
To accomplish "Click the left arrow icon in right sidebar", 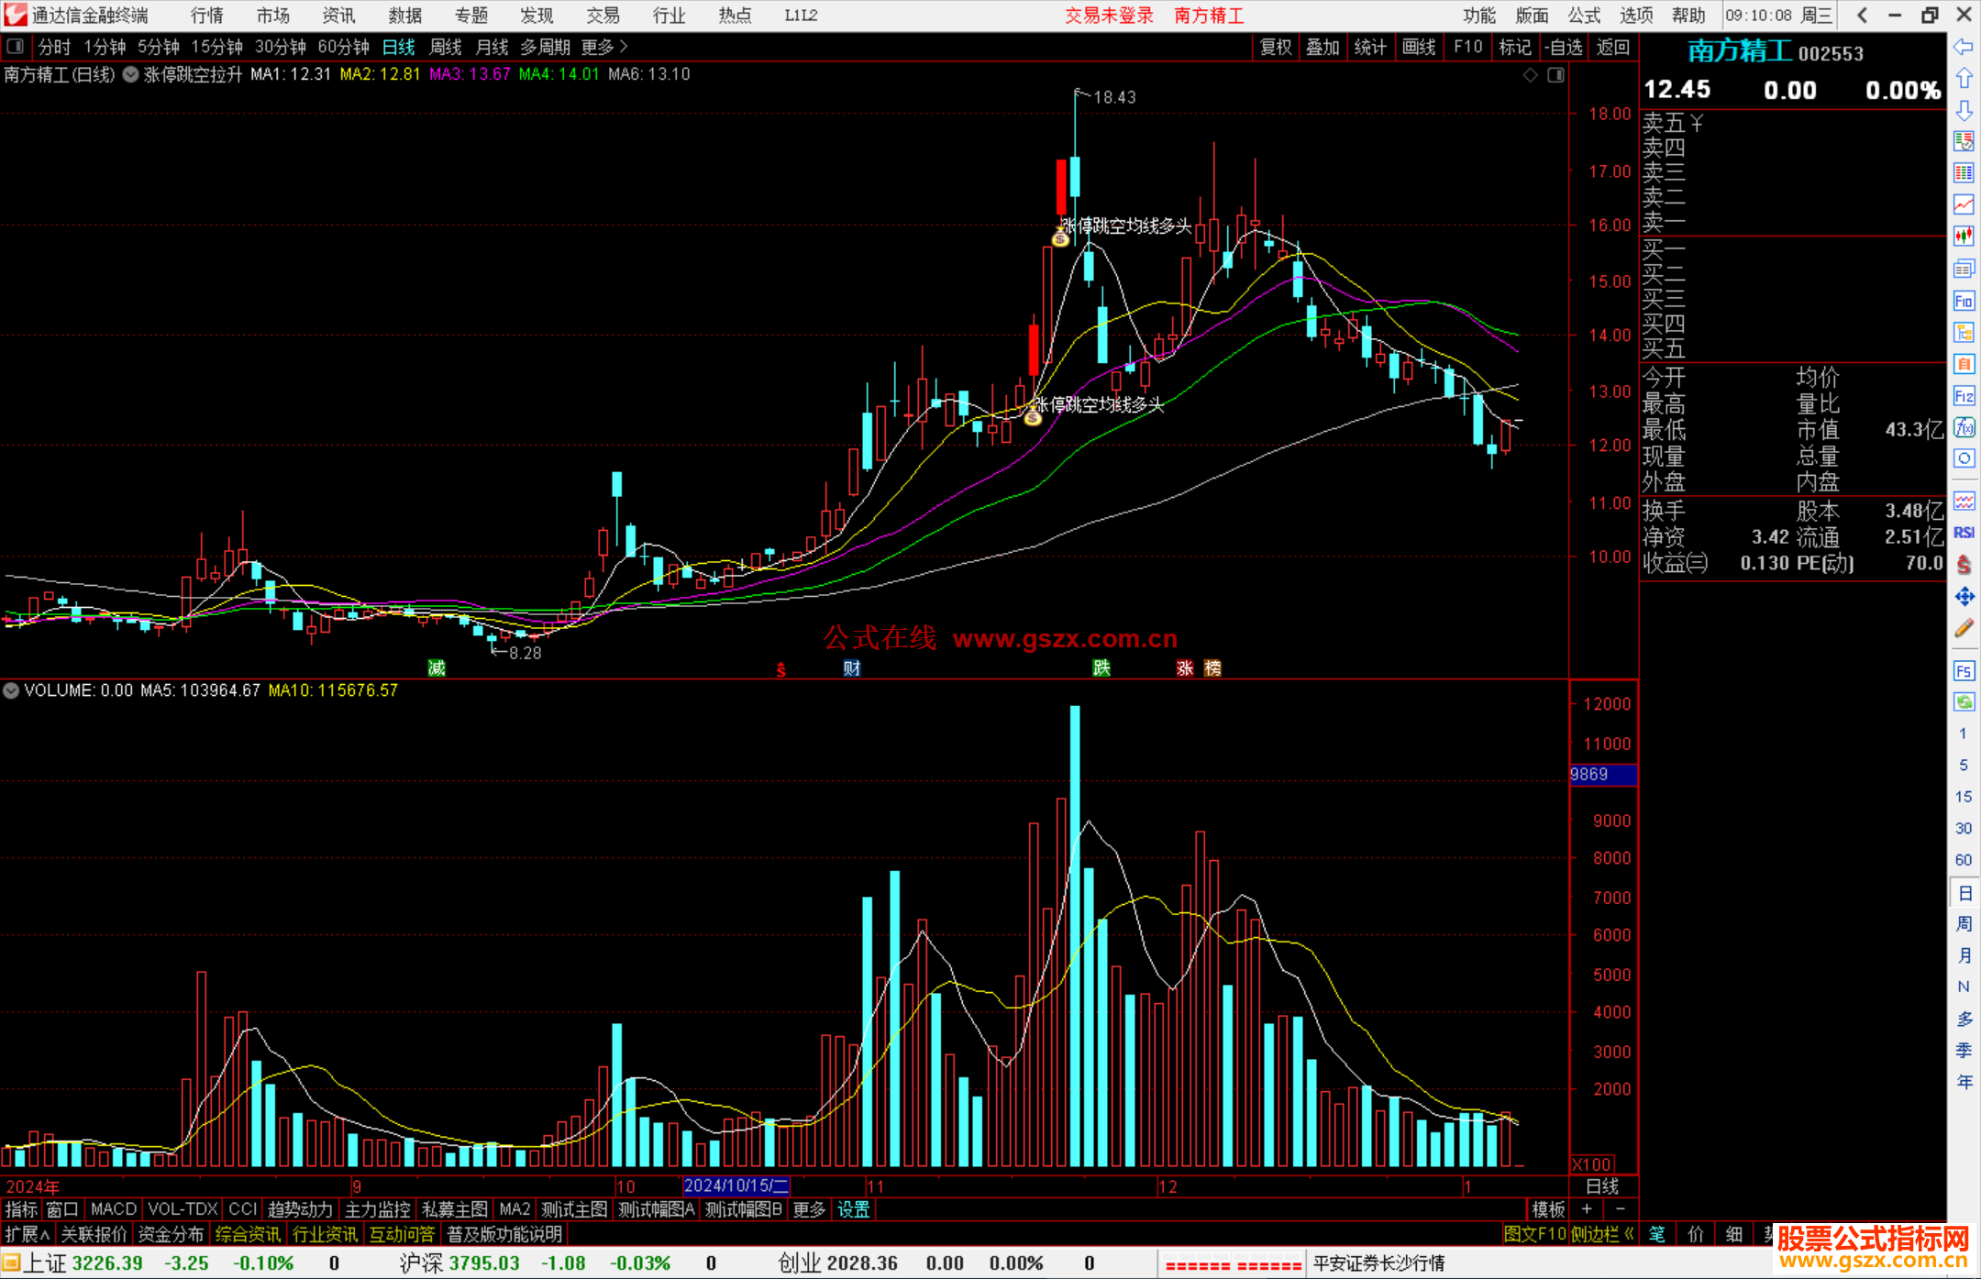I will 1964,47.
